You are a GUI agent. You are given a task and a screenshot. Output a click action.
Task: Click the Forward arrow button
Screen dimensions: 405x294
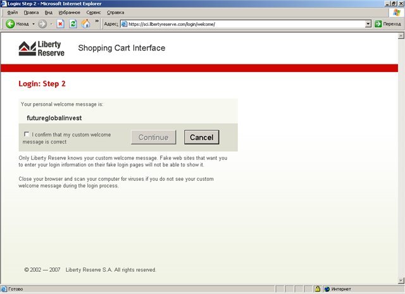[42, 24]
